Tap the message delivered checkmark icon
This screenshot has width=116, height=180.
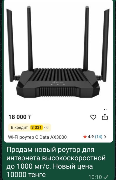106,176
